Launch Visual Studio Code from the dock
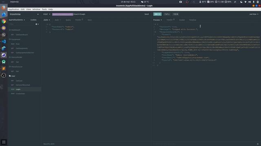 pos(4,41)
